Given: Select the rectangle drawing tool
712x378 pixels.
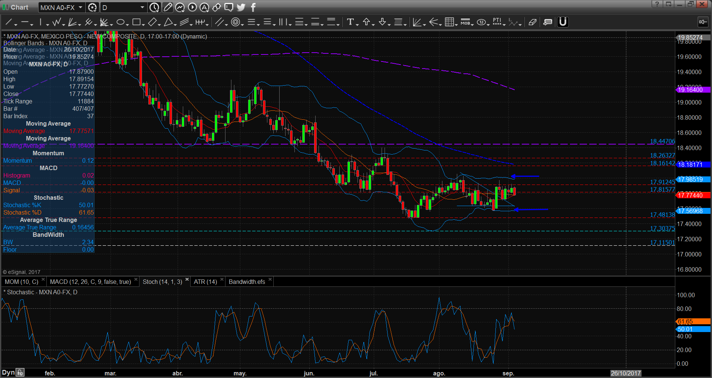Looking at the screenshot, I should pyautogui.click(x=136, y=22).
